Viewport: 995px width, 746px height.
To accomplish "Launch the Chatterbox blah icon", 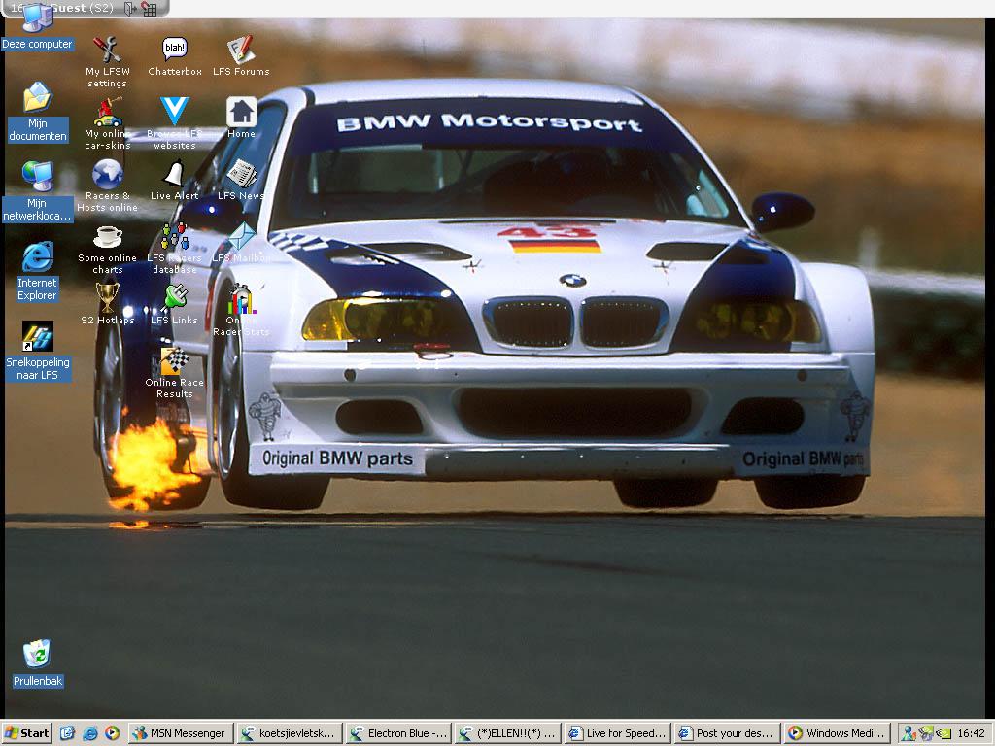I will pos(175,49).
